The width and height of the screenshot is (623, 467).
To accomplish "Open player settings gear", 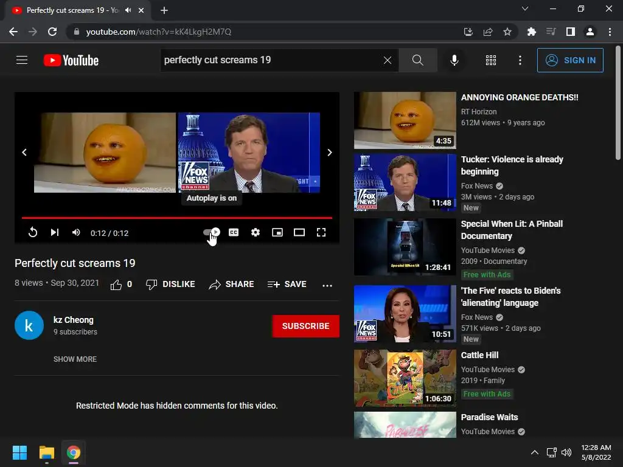I will [256, 232].
